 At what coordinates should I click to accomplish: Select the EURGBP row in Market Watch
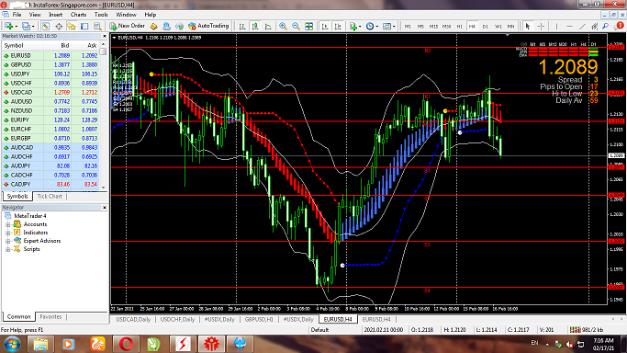point(50,138)
